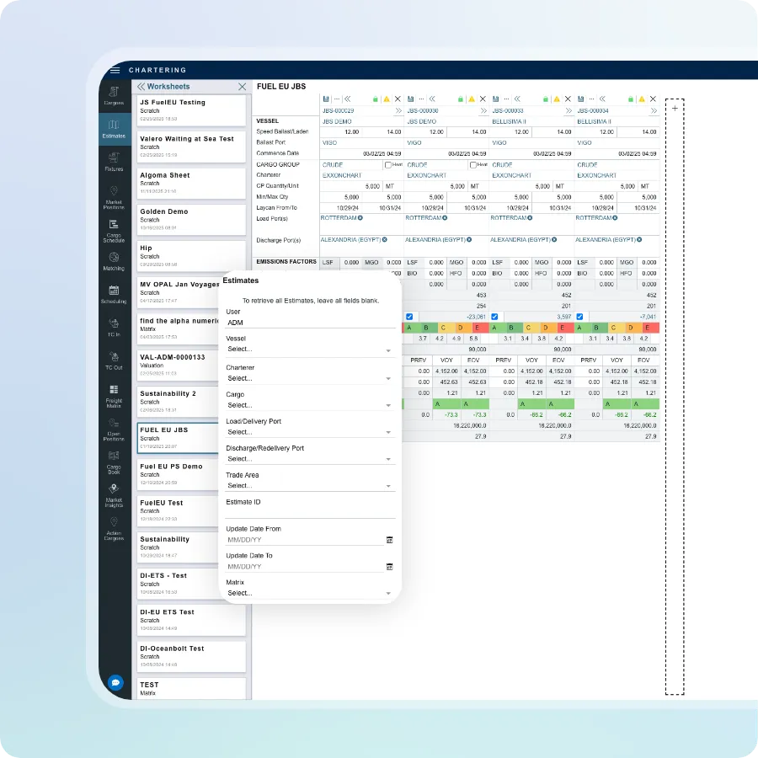The image size is (758, 758).
Task: Save estimate JBS-000033 with the disk icon
Action: [495, 99]
